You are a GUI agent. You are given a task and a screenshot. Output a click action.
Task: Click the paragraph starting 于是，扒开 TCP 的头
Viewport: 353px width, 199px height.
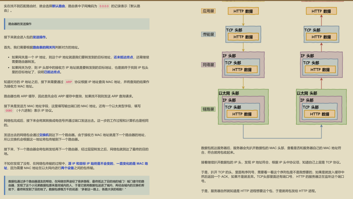point(273,177)
